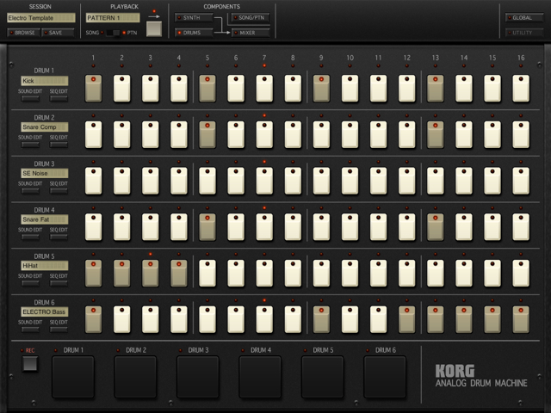Click the REC record button

click(x=30, y=363)
